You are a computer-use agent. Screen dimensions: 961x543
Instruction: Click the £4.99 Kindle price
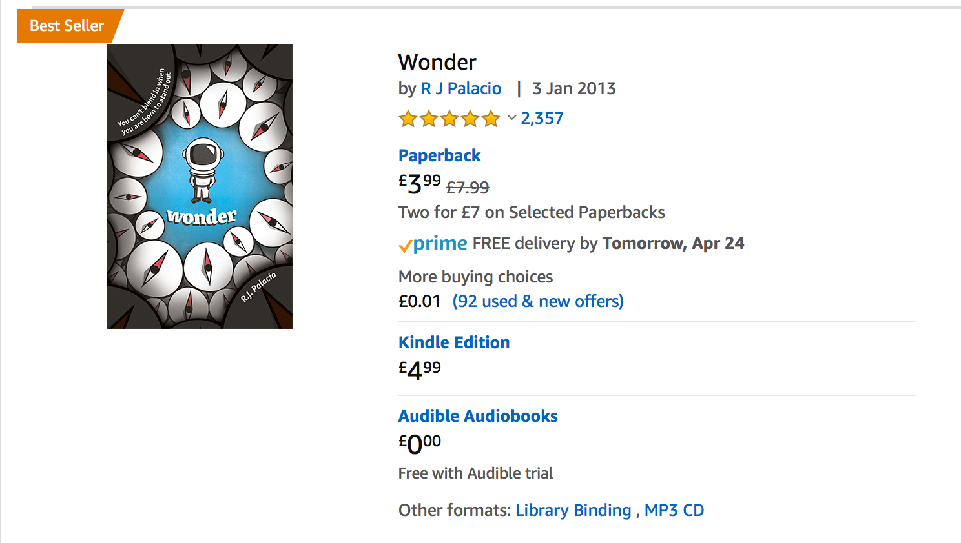click(x=420, y=370)
